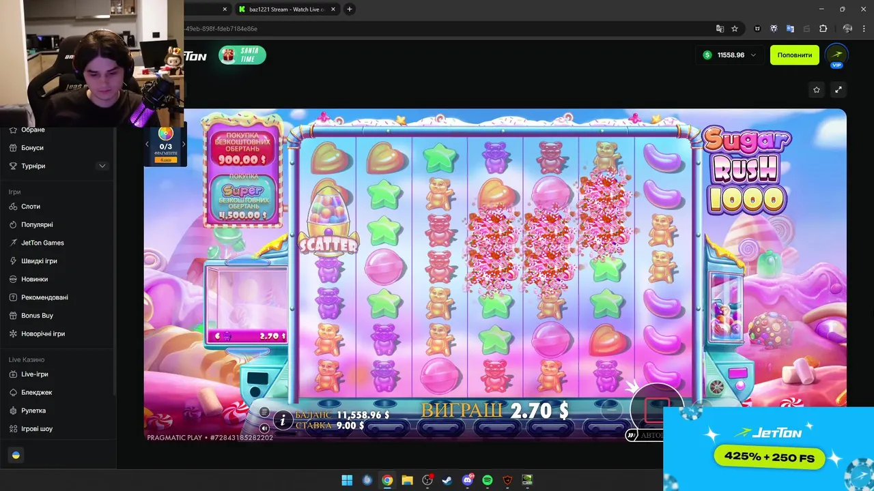Open Новорічні ігри category
Image resolution: width=874 pixels, height=491 pixels.
(x=43, y=333)
